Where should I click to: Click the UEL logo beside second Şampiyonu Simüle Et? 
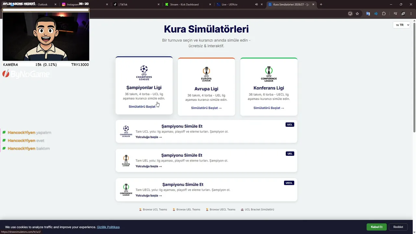[x=126, y=161]
